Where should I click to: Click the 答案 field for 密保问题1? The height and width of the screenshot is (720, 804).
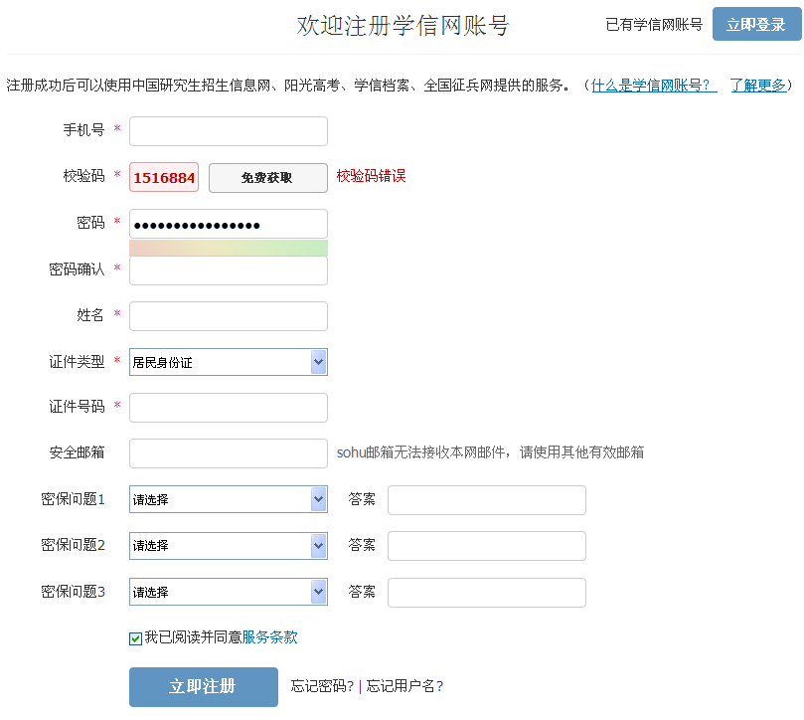(487, 500)
